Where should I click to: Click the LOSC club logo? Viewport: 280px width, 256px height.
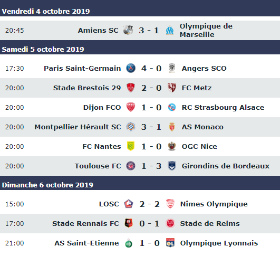click(x=129, y=204)
